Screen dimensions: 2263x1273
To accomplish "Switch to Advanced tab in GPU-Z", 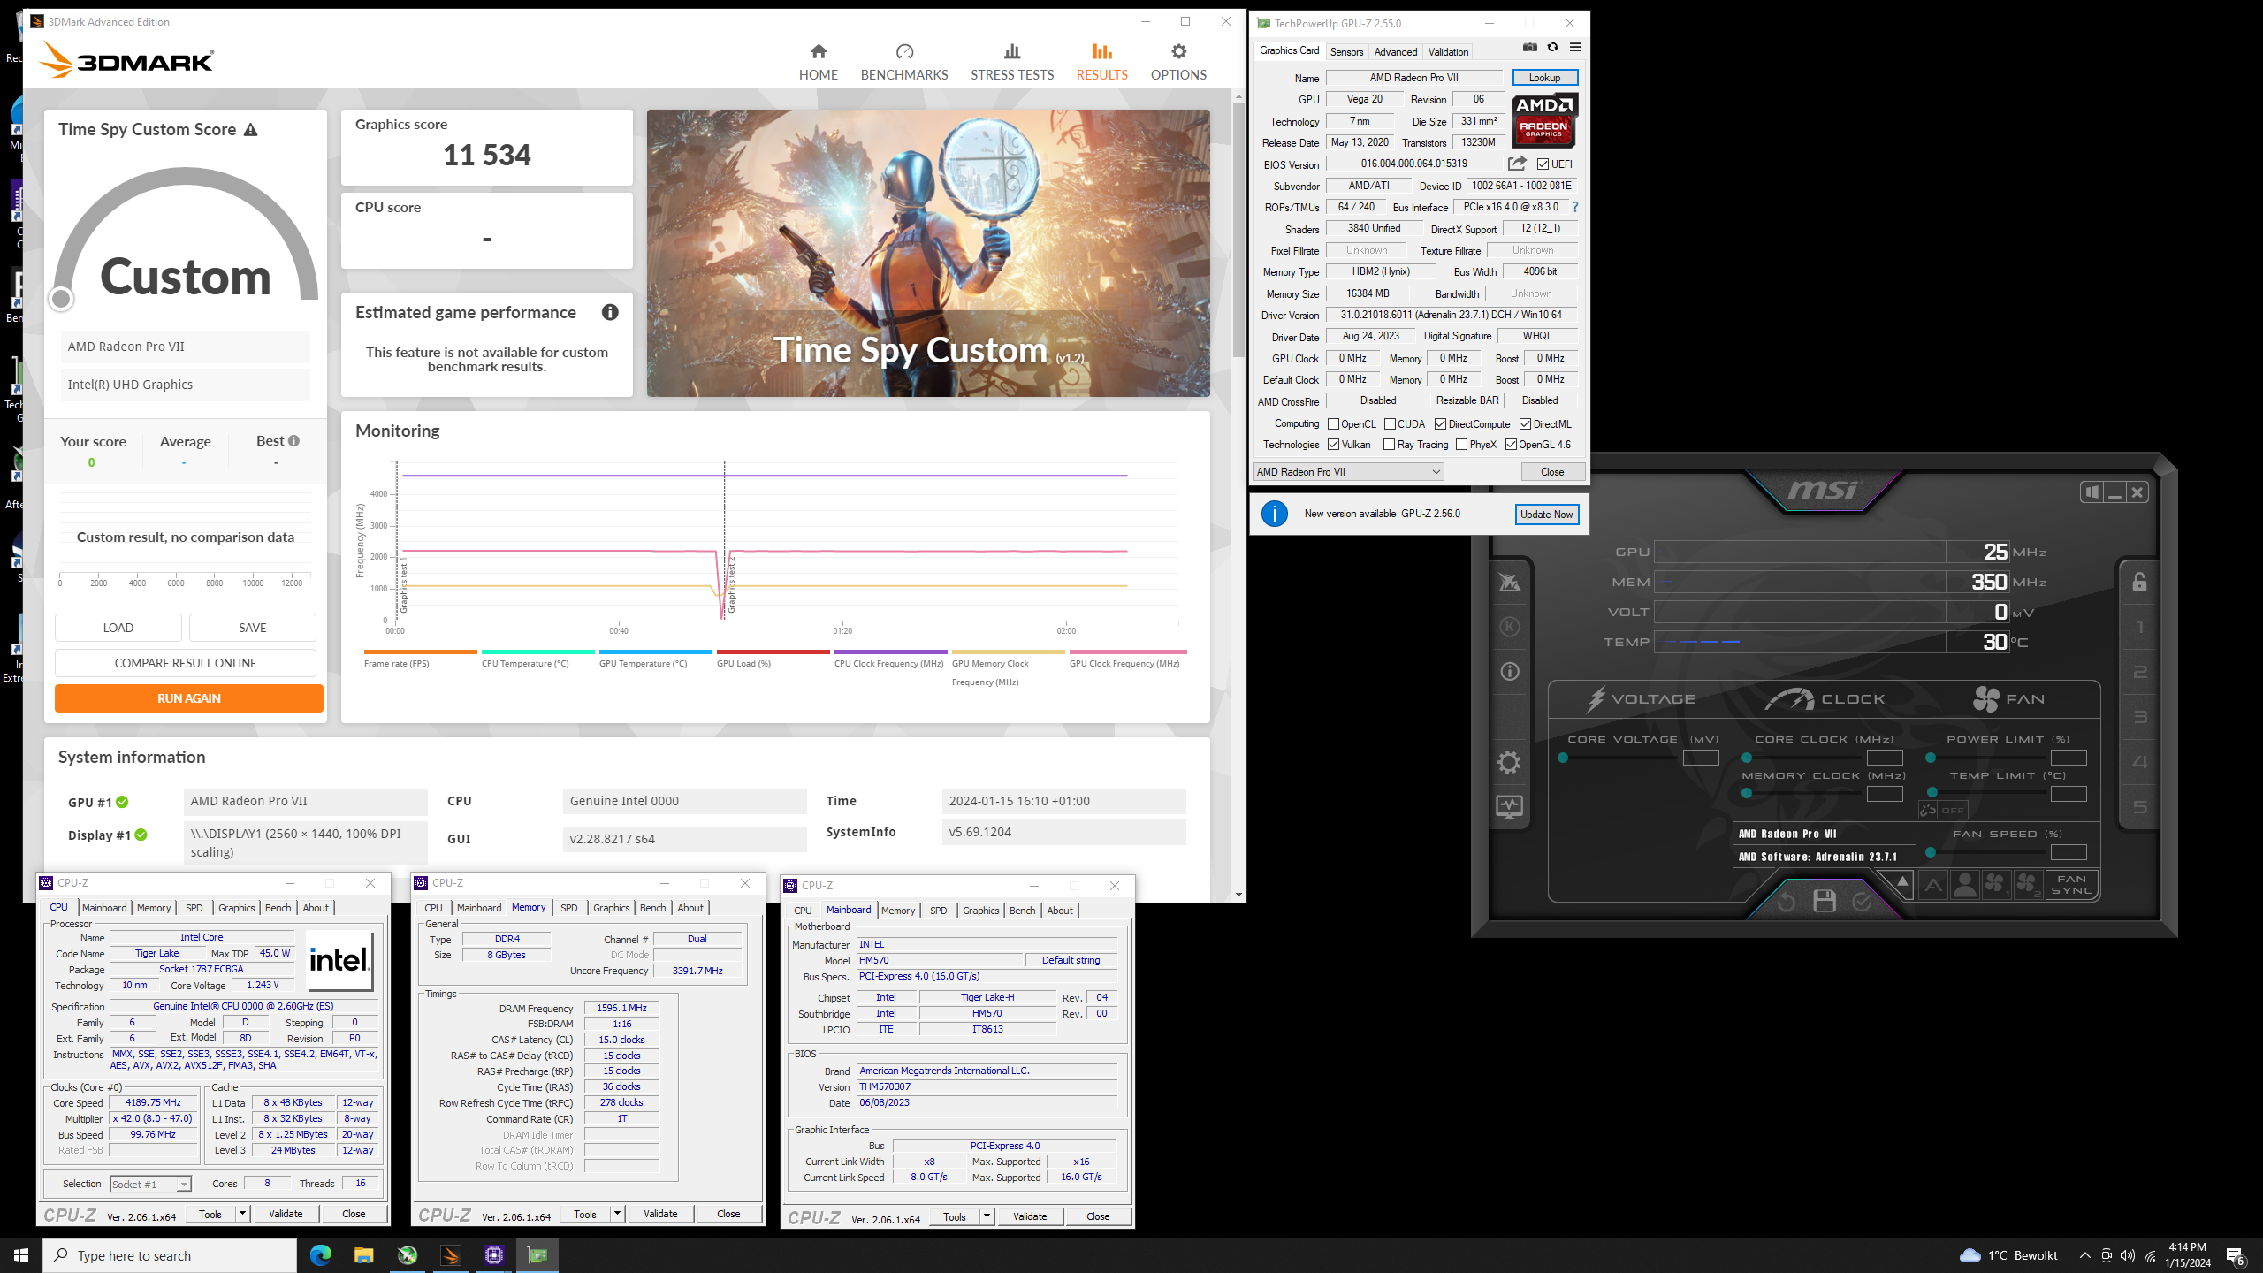I will [x=1395, y=52].
